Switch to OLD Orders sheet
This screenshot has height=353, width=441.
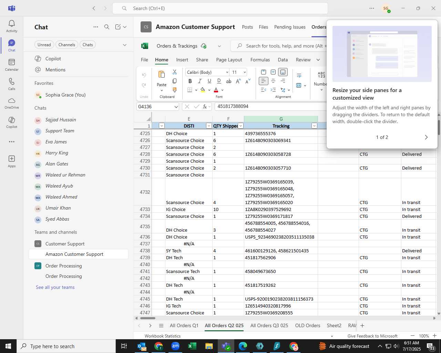(308, 325)
